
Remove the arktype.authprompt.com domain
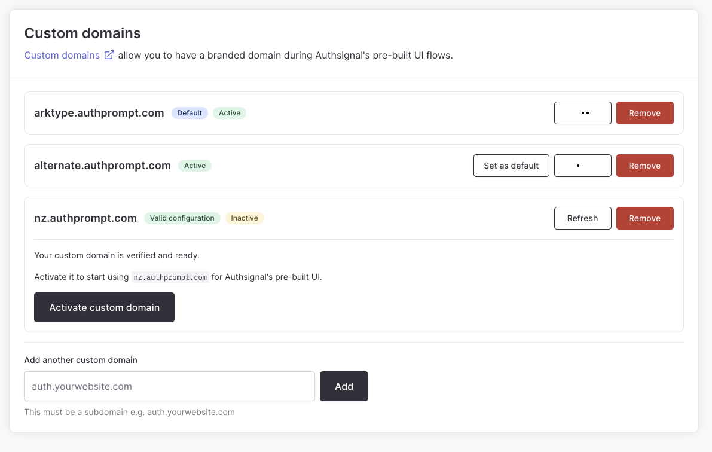644,112
